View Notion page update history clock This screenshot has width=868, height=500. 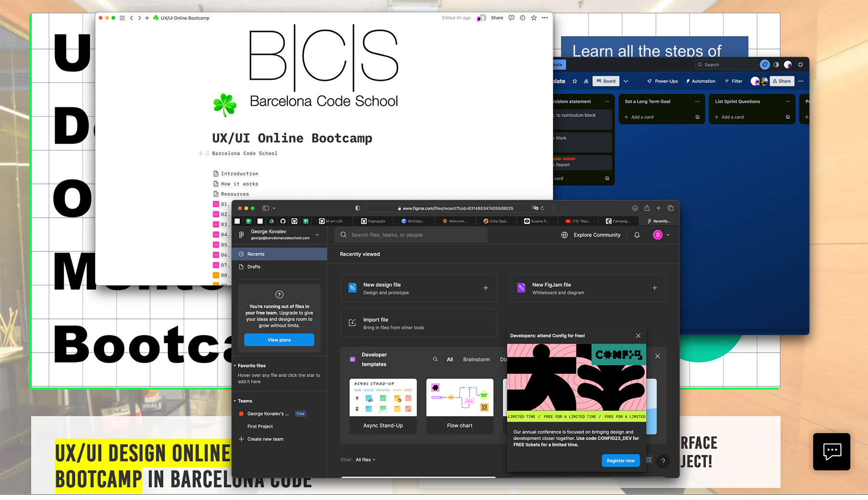(x=523, y=18)
